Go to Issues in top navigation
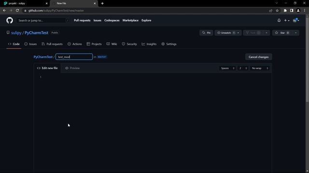309x173 pixels. [98, 20]
